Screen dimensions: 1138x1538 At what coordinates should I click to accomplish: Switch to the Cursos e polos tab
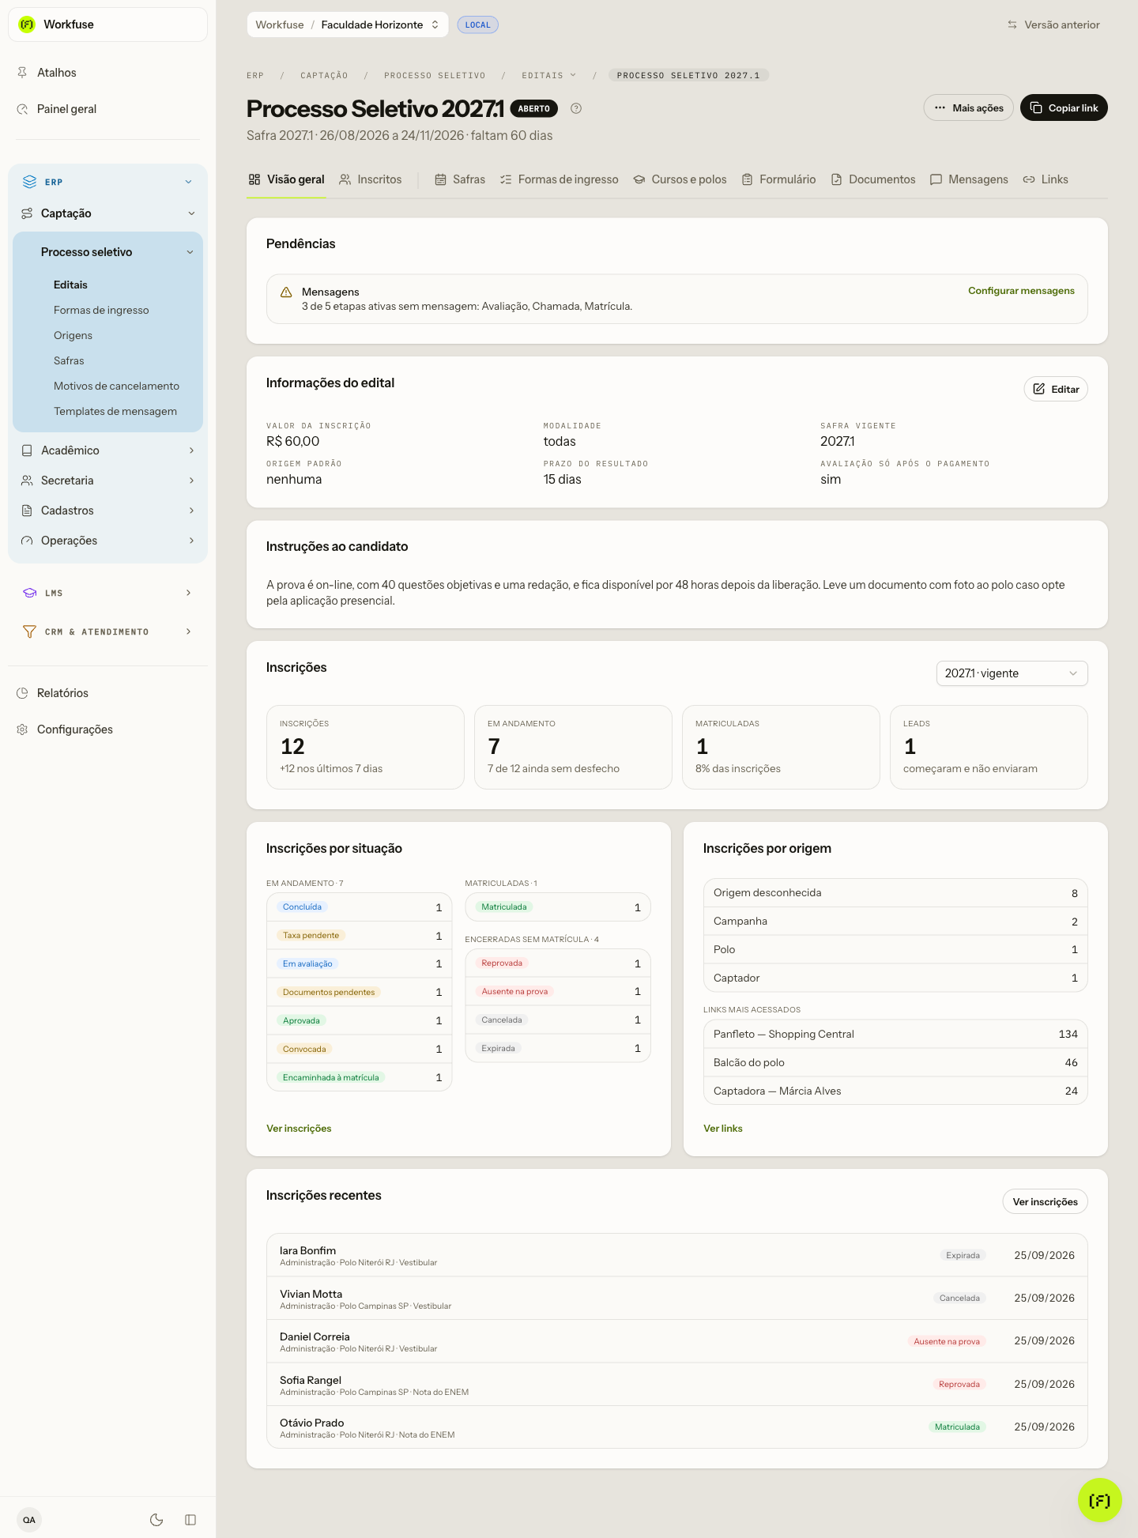(680, 179)
